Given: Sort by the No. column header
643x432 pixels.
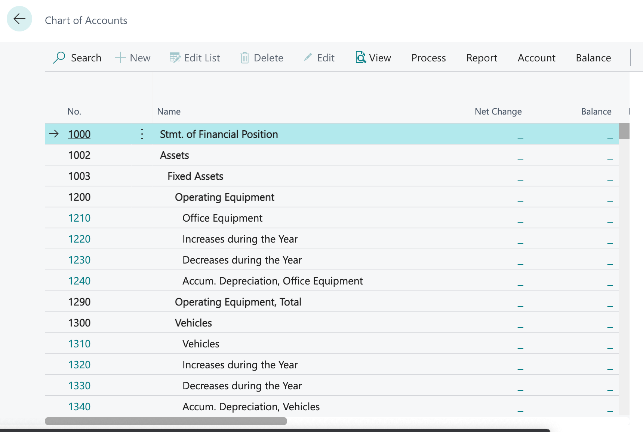Looking at the screenshot, I should point(74,112).
